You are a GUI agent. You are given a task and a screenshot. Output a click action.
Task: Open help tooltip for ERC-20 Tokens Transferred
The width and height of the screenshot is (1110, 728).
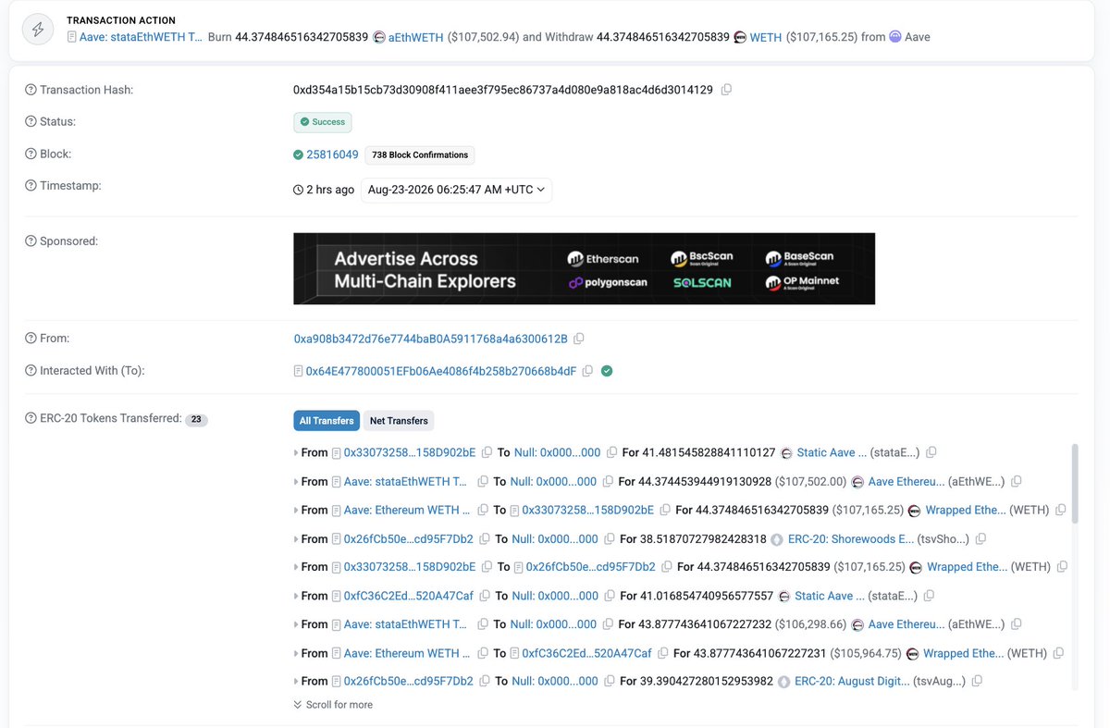[x=31, y=418]
